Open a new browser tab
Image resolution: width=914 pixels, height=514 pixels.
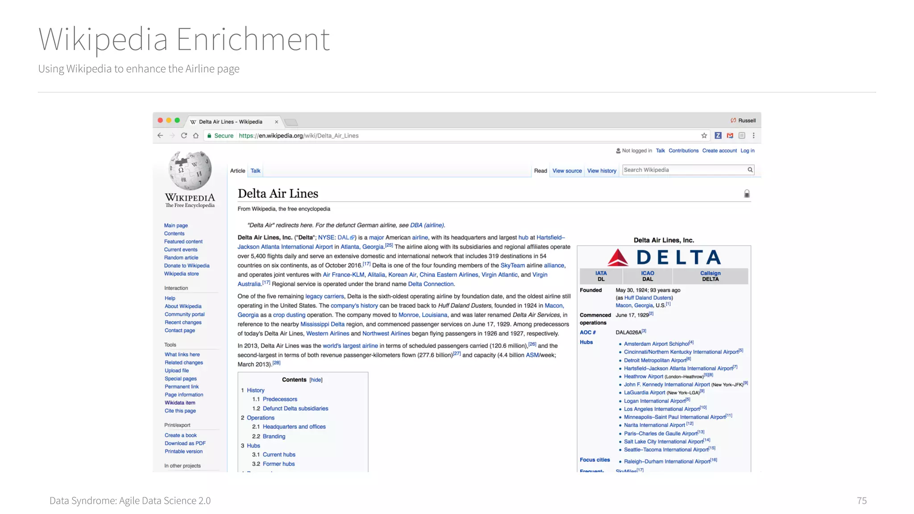(291, 122)
